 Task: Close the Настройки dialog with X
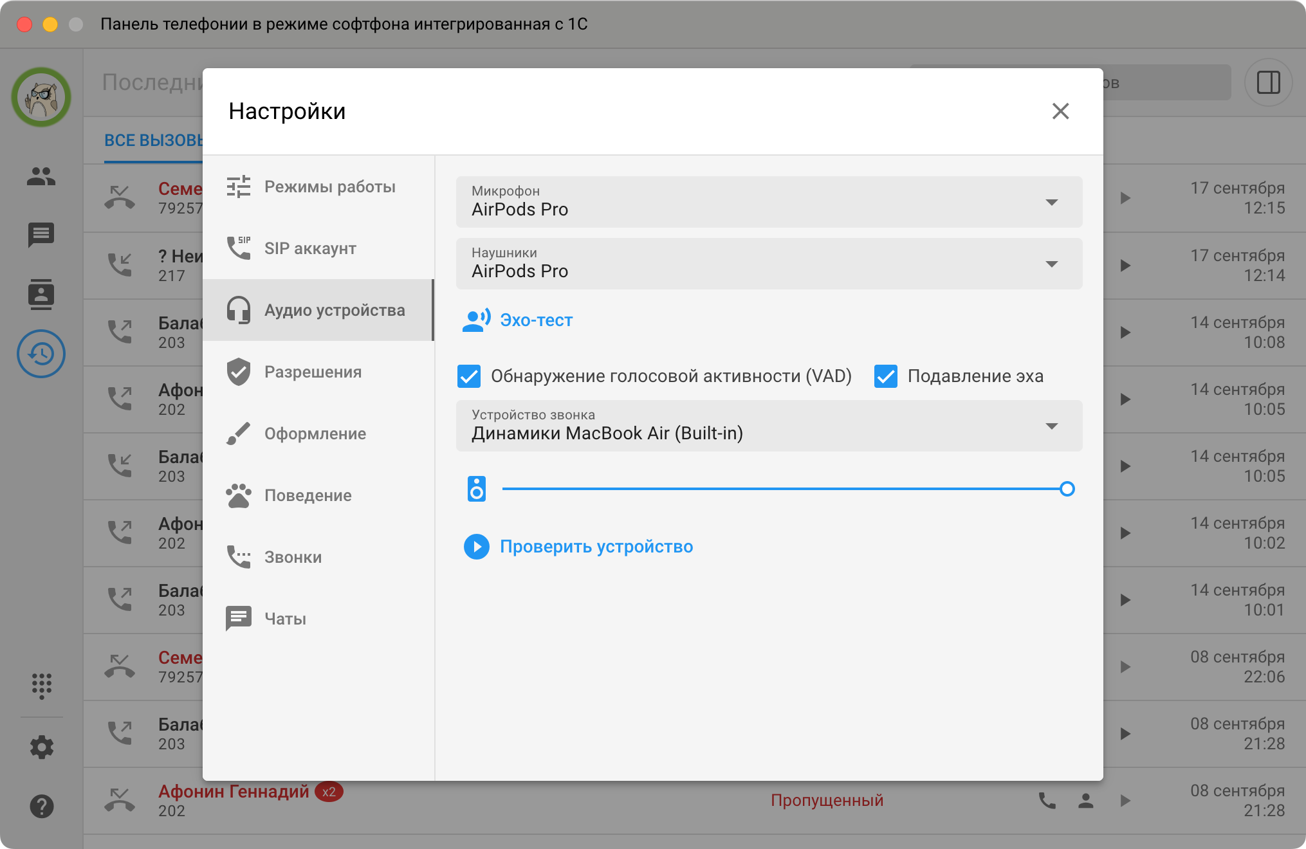tap(1060, 111)
